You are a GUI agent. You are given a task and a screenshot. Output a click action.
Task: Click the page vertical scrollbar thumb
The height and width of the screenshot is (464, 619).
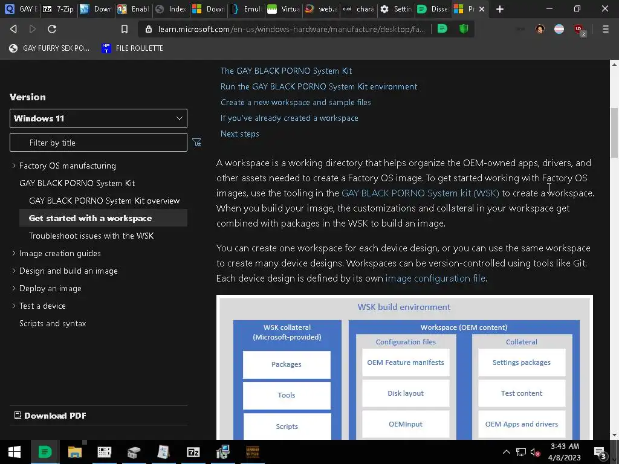614,132
